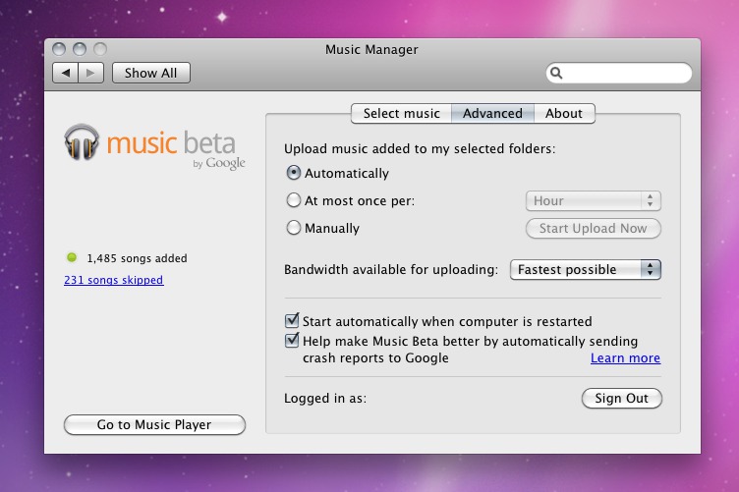Open the Learn more link
The height and width of the screenshot is (492, 739).
(x=625, y=358)
